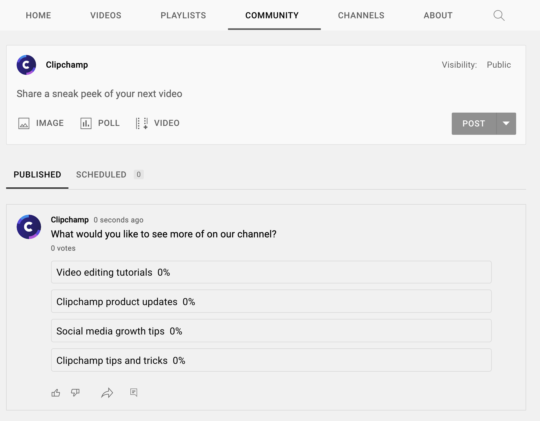Select Clipchamp product updates poll option

[271, 301]
